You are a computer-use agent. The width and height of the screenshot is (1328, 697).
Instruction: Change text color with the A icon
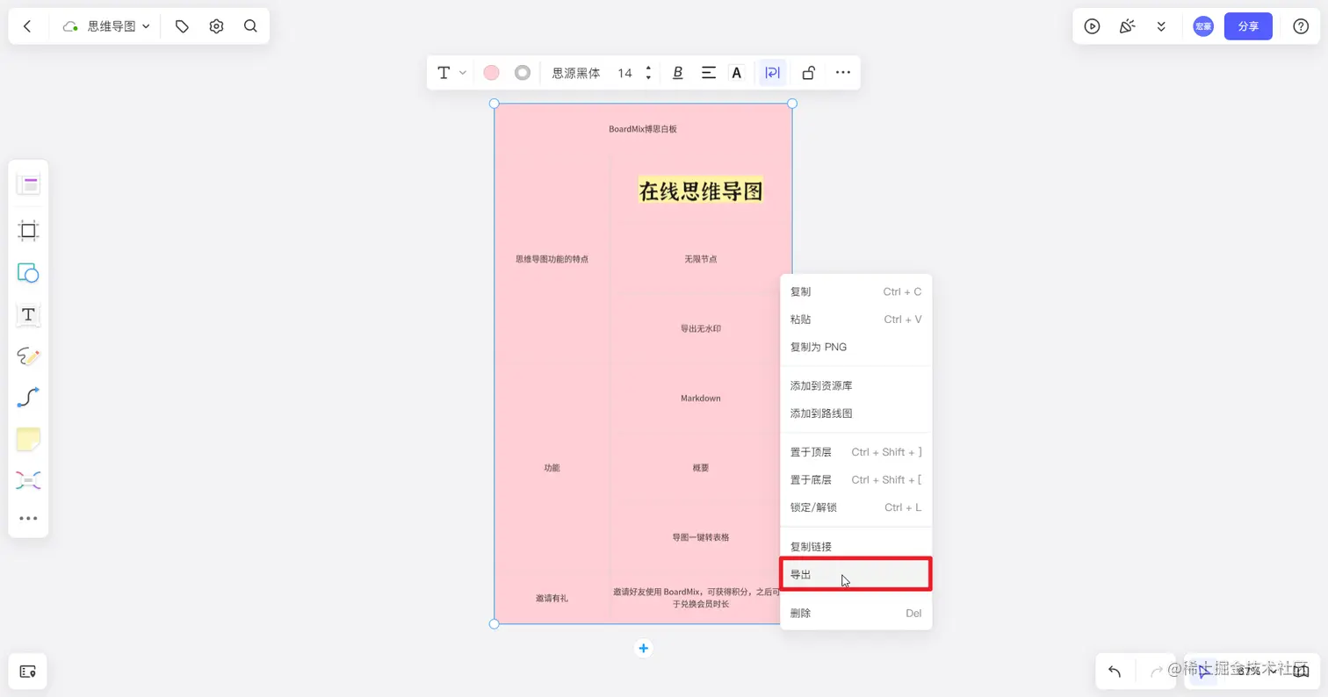click(x=737, y=73)
